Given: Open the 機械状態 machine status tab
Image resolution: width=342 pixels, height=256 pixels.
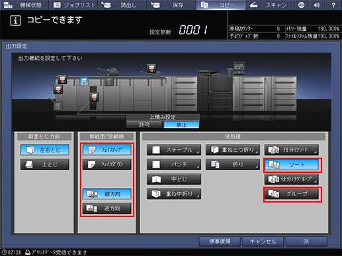Looking at the screenshot, I should [24, 5].
